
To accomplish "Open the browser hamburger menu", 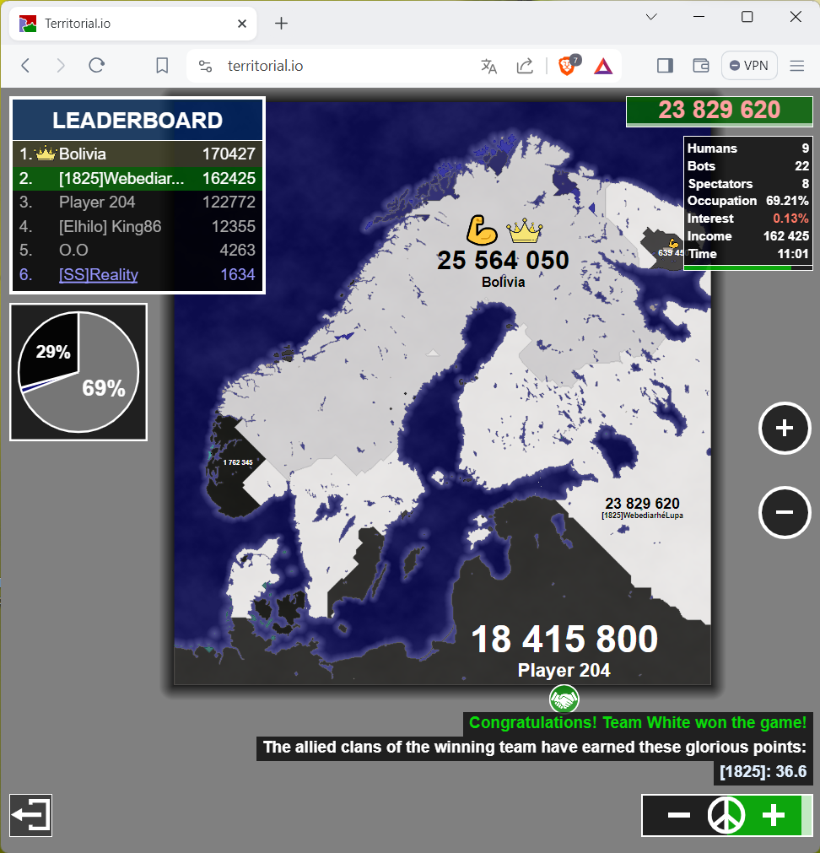I will tap(797, 66).
